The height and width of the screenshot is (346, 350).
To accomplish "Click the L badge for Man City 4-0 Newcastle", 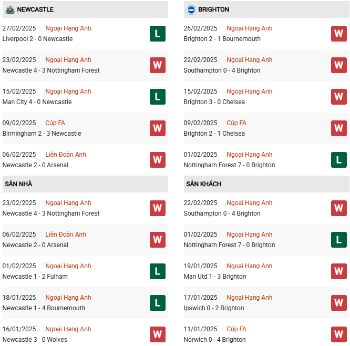I will [158, 97].
